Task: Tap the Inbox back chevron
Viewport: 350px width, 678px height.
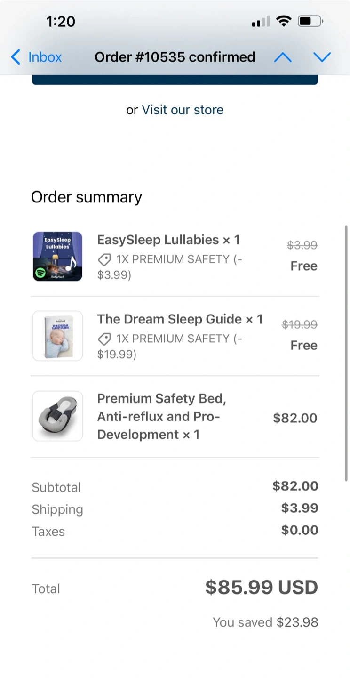Action: (x=16, y=57)
